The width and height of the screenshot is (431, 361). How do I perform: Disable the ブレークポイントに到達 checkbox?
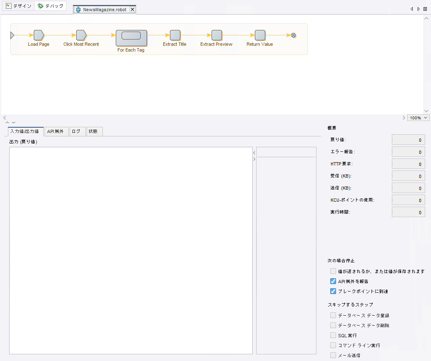333,291
